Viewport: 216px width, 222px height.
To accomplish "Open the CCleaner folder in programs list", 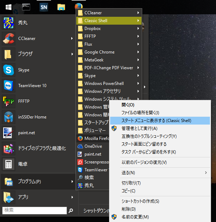I will 109,13.
